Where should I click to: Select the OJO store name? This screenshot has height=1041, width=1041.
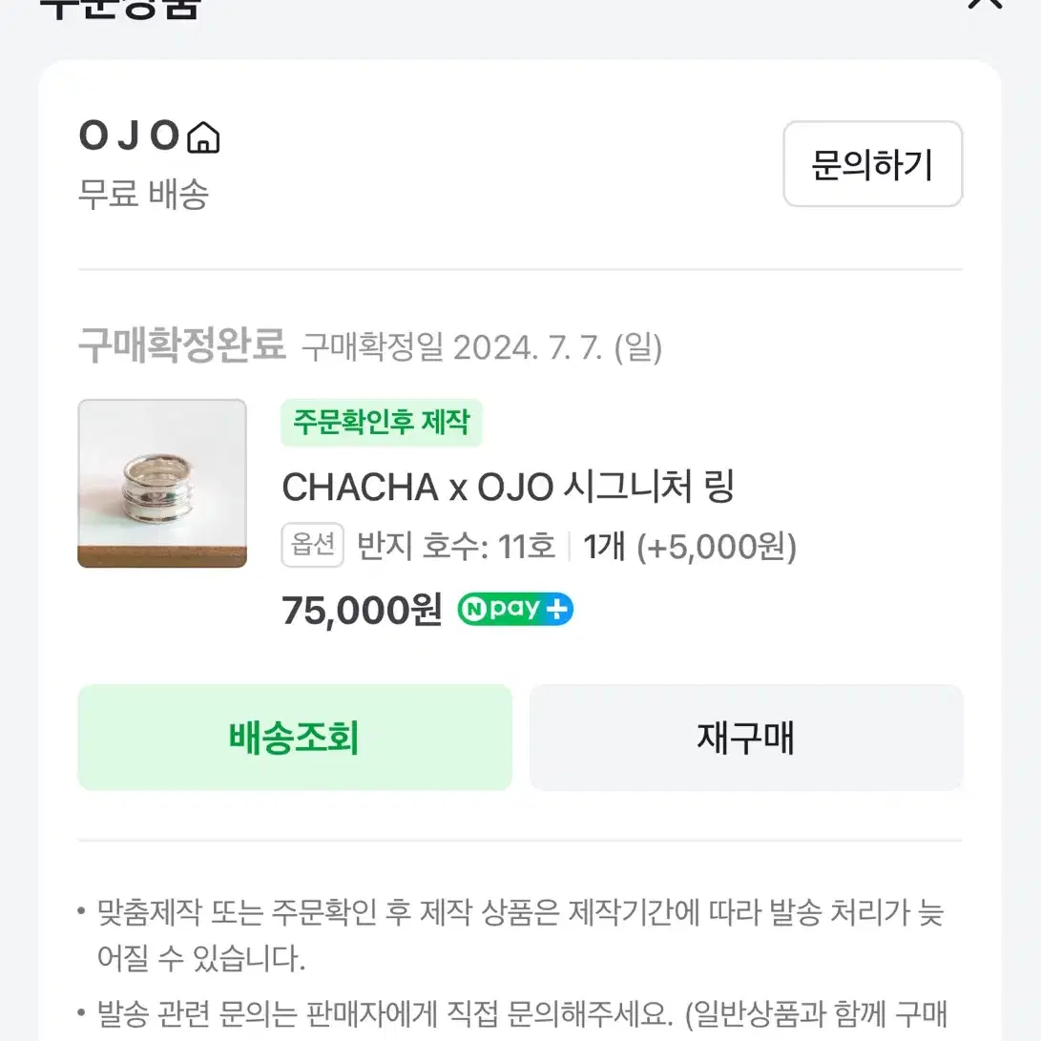(x=130, y=136)
